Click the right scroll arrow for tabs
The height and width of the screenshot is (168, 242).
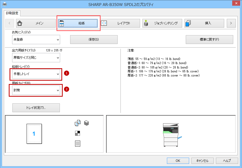pos(231,23)
